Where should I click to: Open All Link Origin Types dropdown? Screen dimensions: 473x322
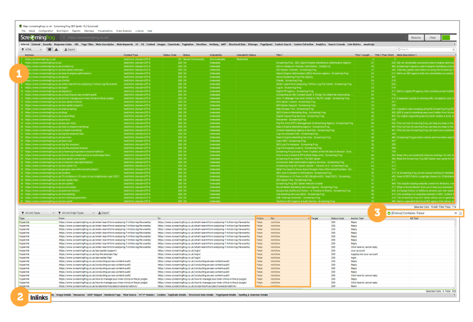(x=76, y=213)
